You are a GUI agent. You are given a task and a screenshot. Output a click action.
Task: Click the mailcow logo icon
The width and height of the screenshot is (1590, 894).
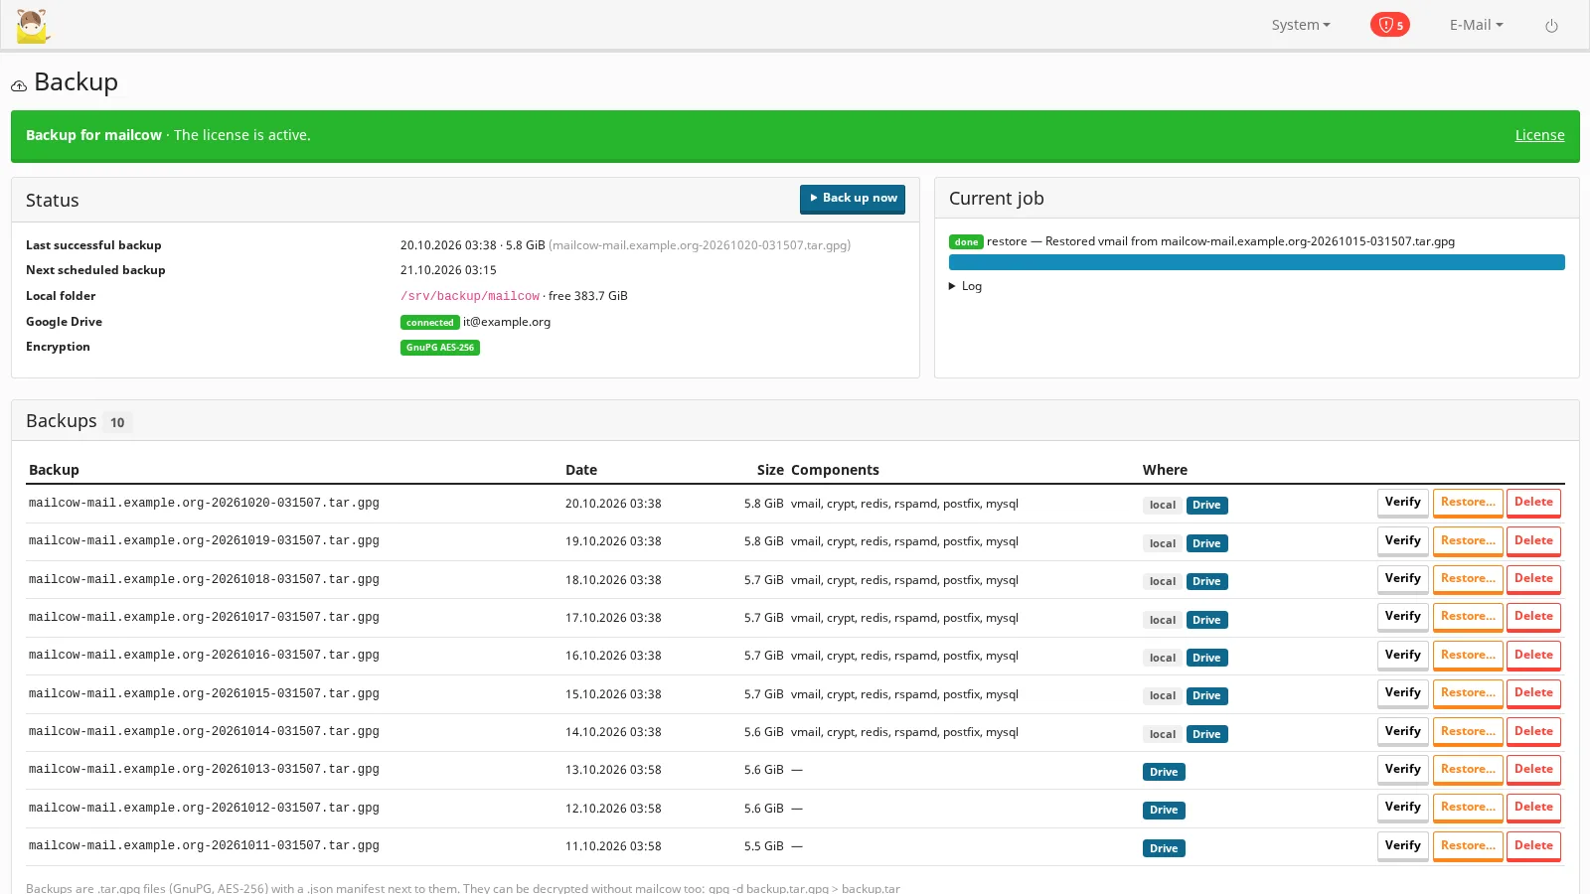[x=33, y=26]
